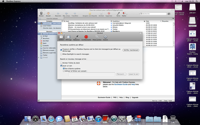Screen dimensions: 200x125
Task: Expand the [Gmail] folder
Action: coord(39,58)
